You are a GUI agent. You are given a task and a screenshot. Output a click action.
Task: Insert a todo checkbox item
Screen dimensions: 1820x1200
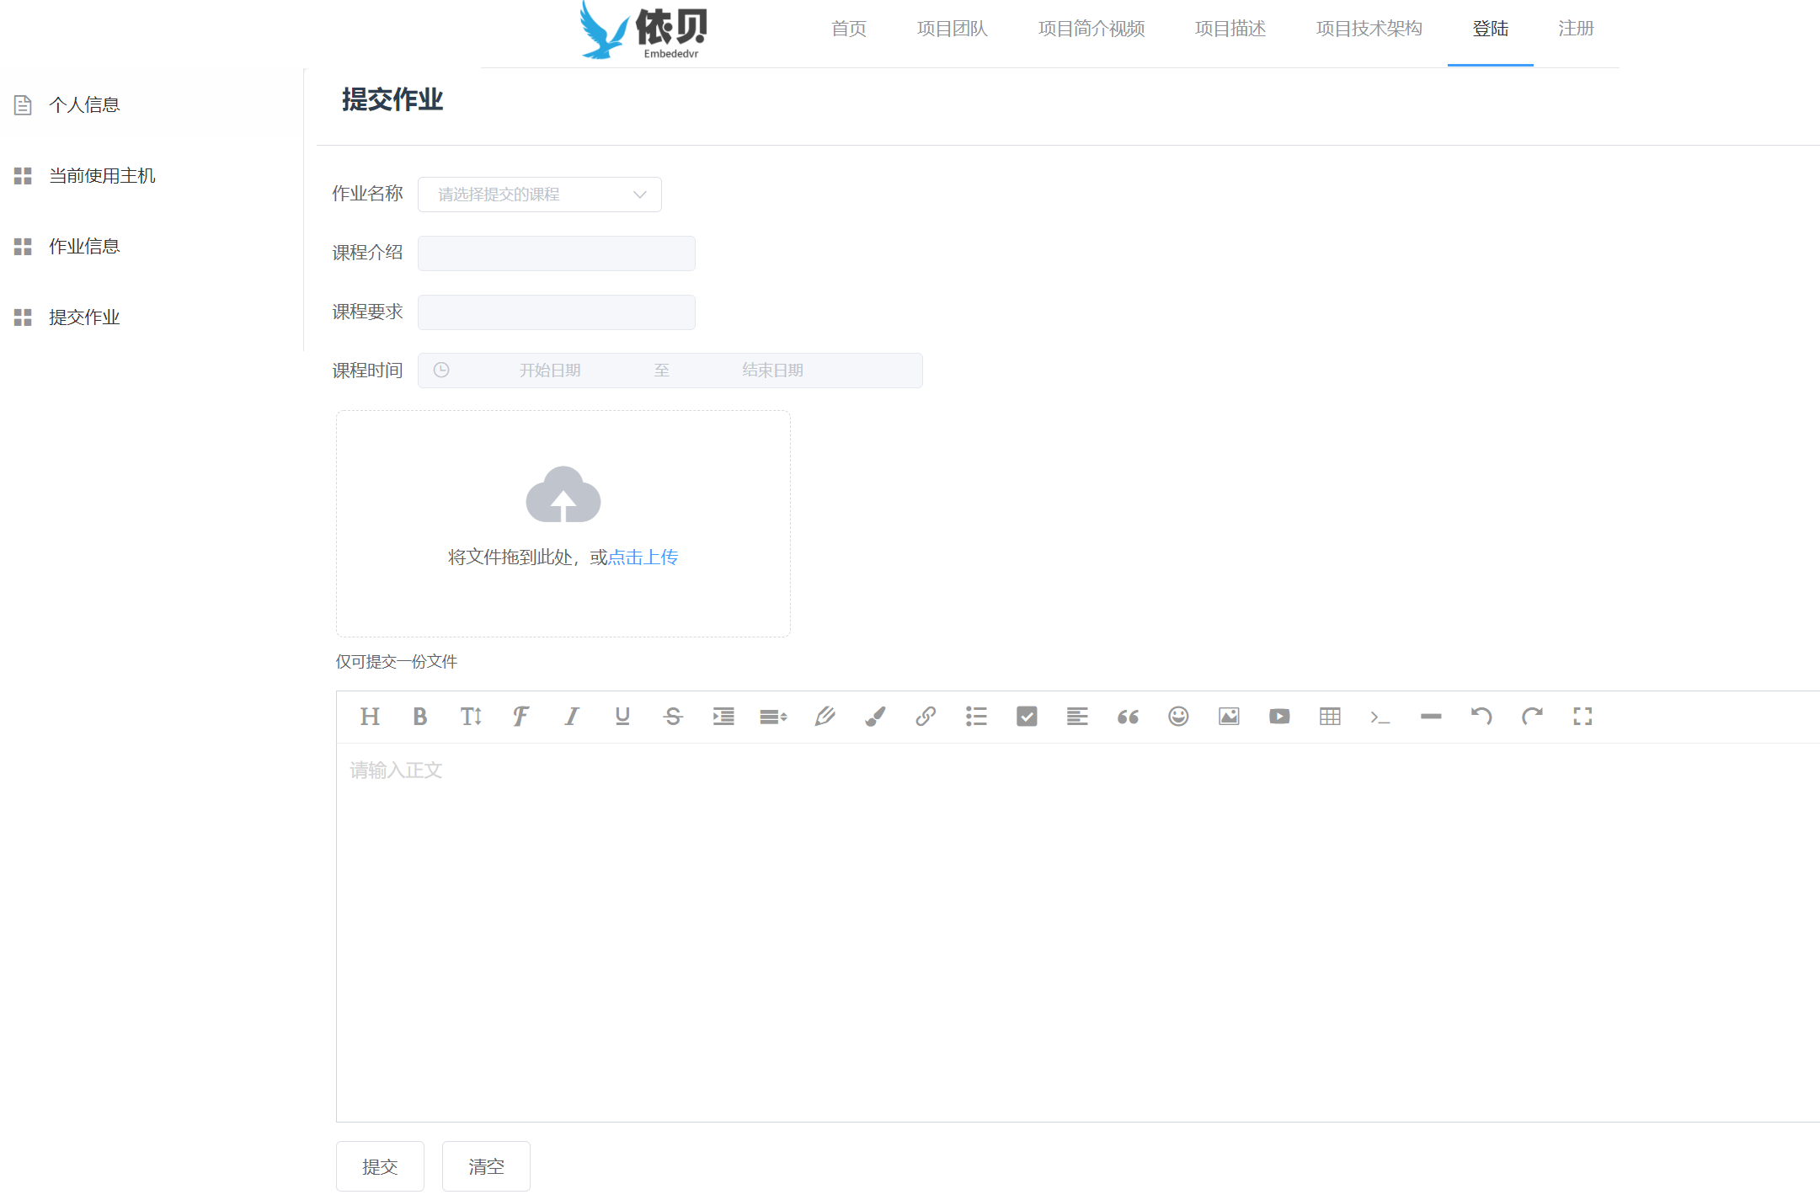click(x=1027, y=717)
